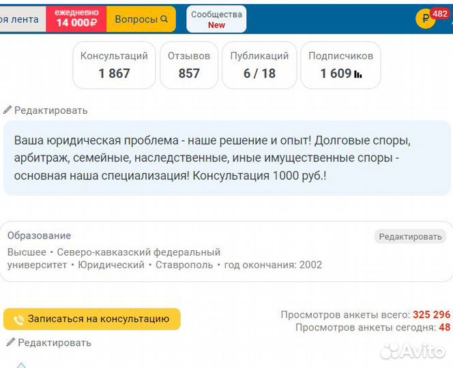Switch to the Вопросы tab

[x=141, y=19]
